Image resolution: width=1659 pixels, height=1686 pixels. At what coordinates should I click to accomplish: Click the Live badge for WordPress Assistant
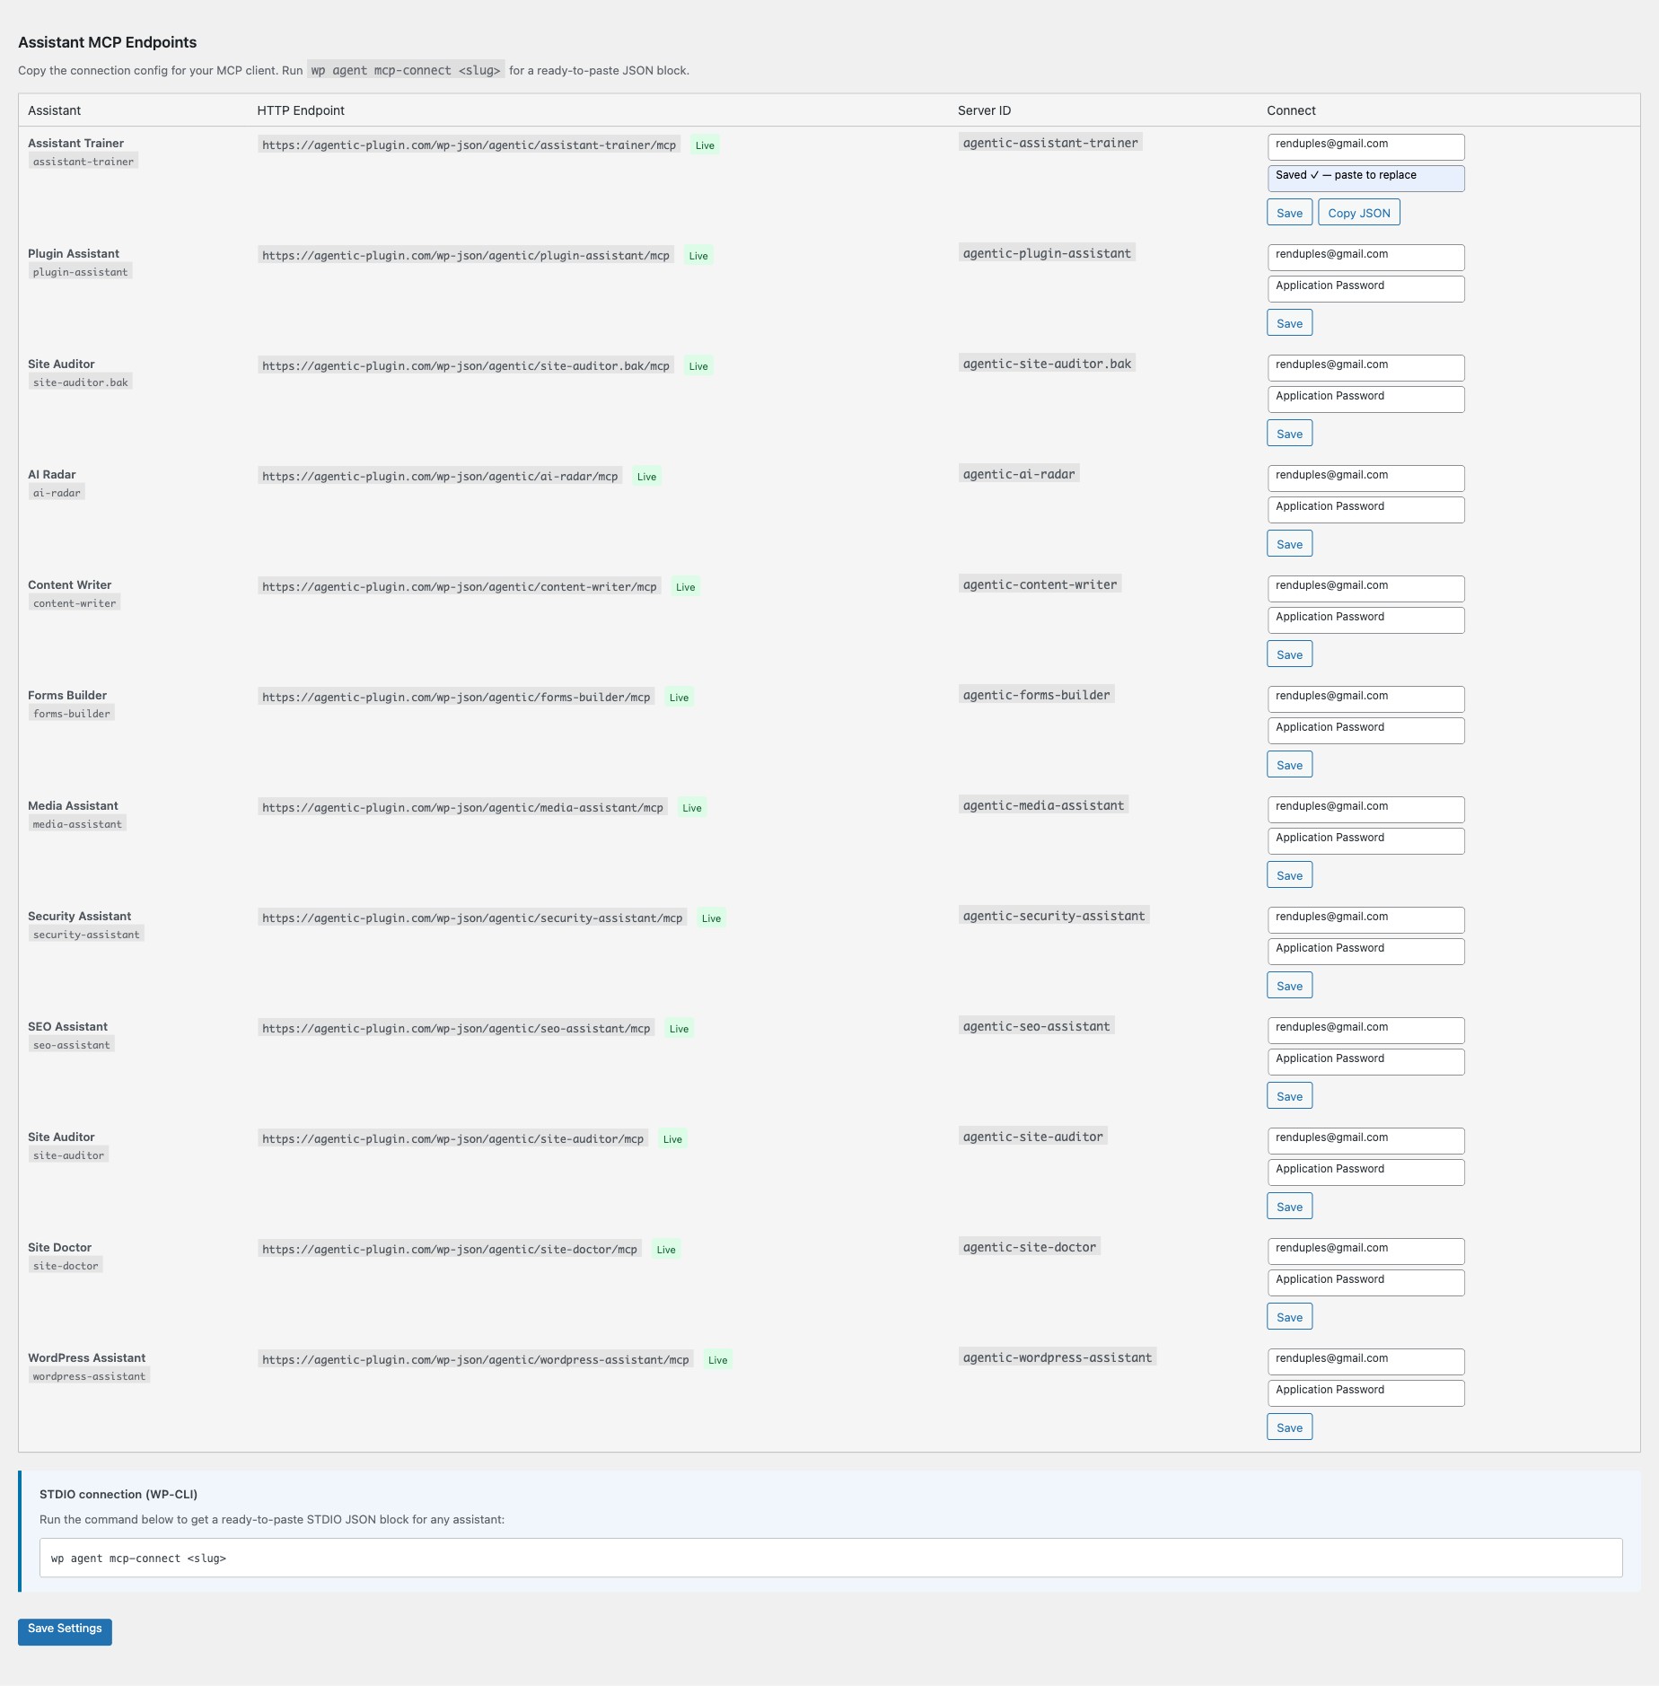pos(717,1359)
